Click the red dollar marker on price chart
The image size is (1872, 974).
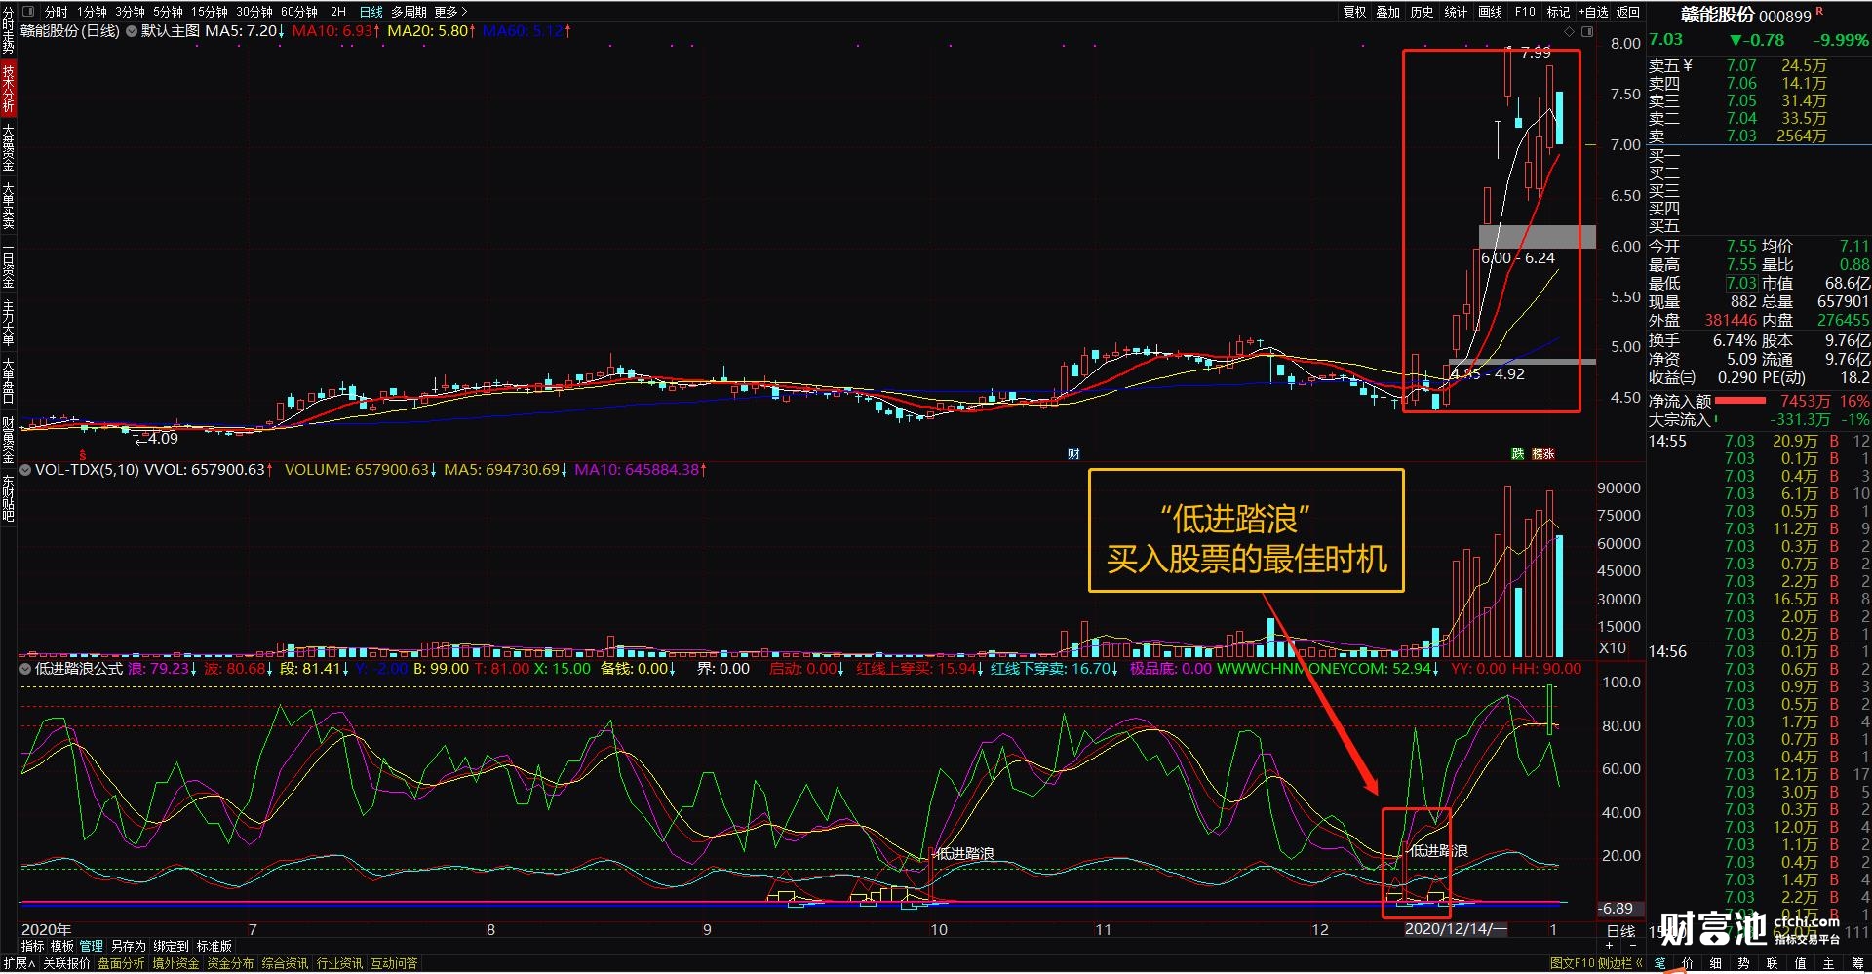click(x=83, y=454)
